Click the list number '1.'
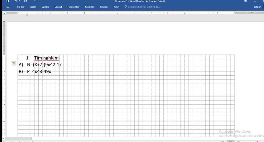Image resolution: width=264 pixels, height=142 pixels. 28,58
